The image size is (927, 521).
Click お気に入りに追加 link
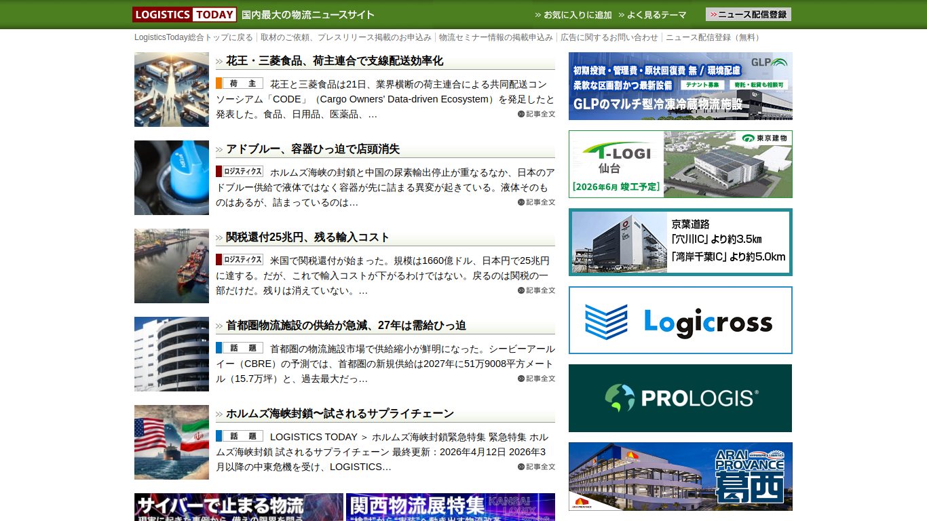[573, 15]
